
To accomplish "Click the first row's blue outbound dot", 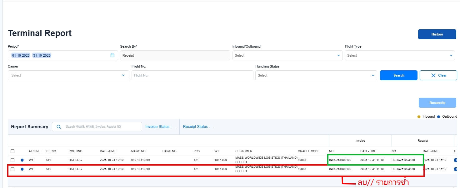I will coord(22,160).
